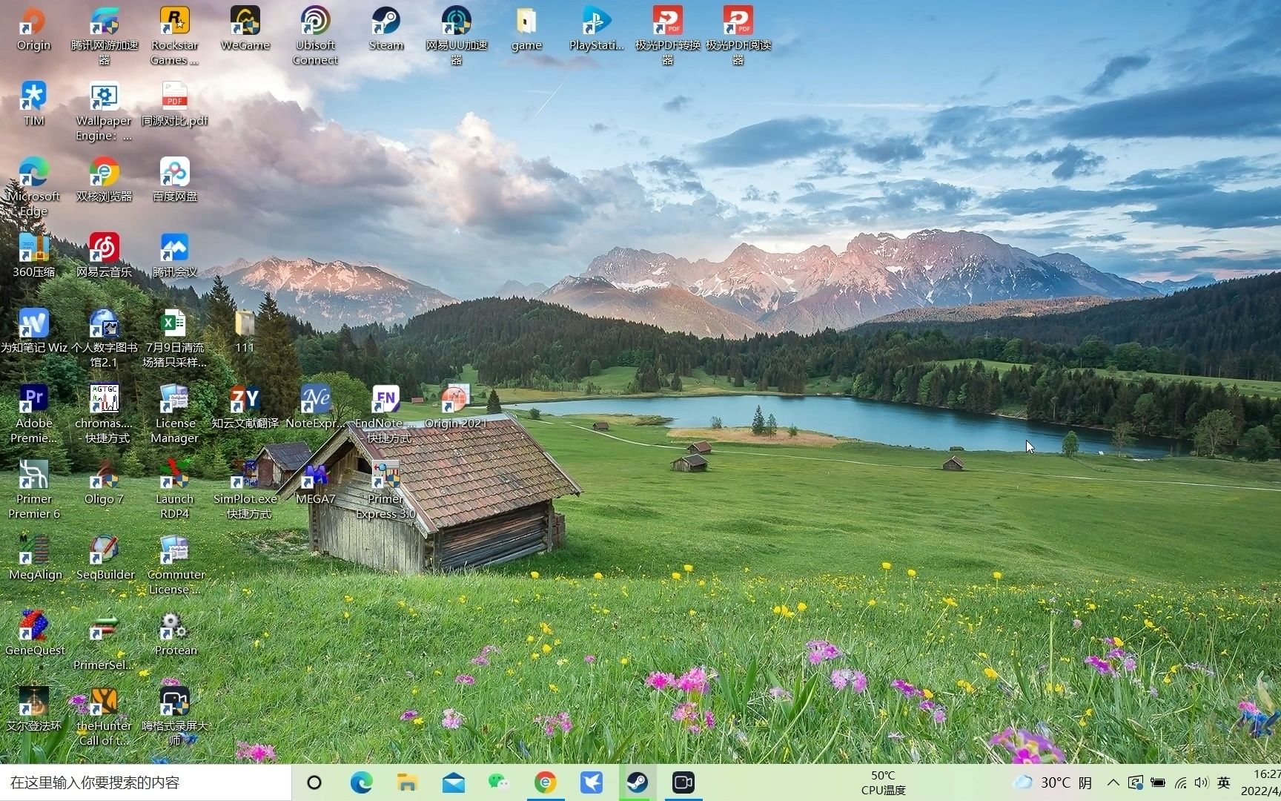
Task: Click the taskbar search box
Action: tap(146, 782)
